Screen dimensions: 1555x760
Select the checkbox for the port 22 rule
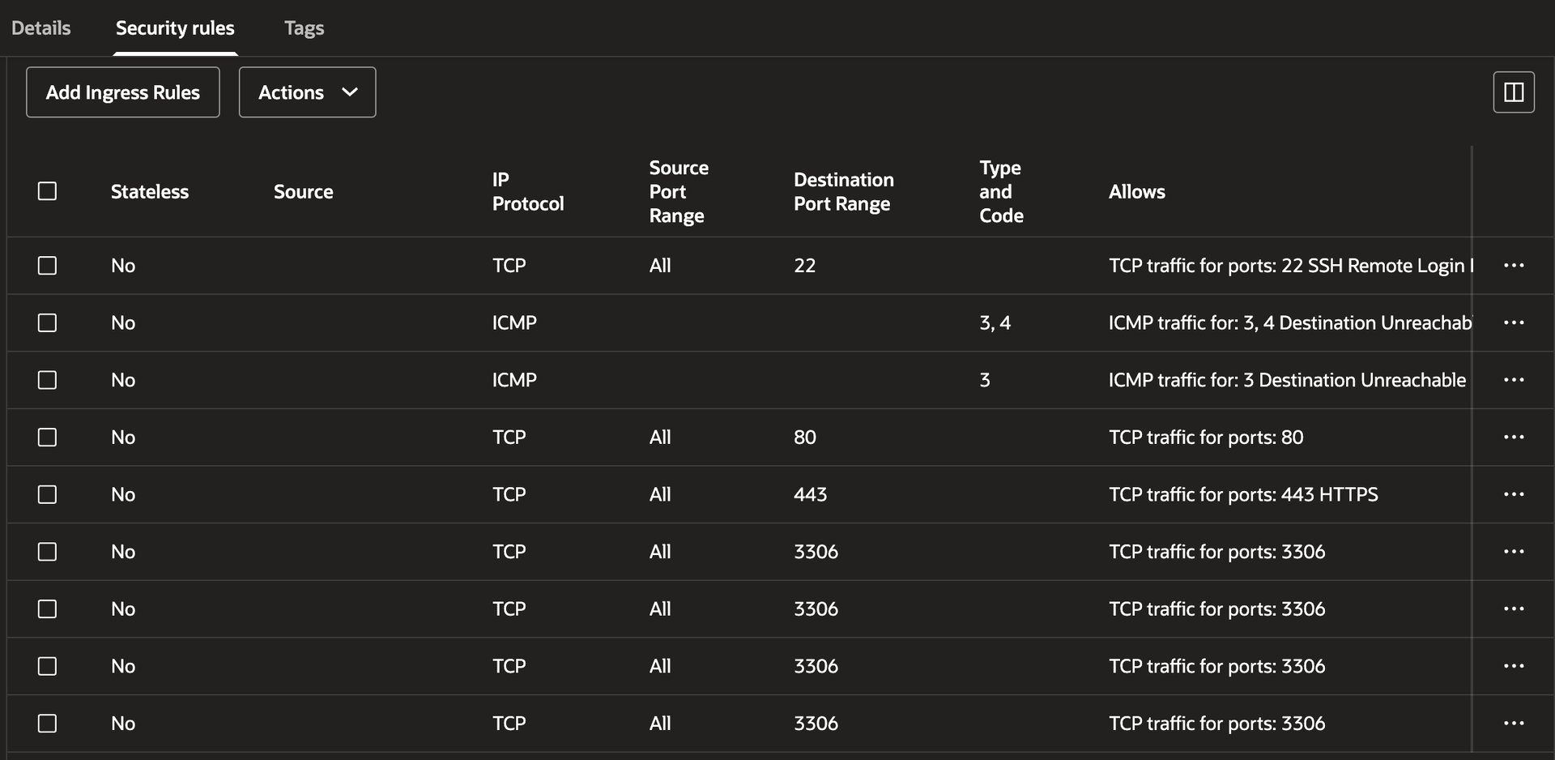[x=48, y=266]
